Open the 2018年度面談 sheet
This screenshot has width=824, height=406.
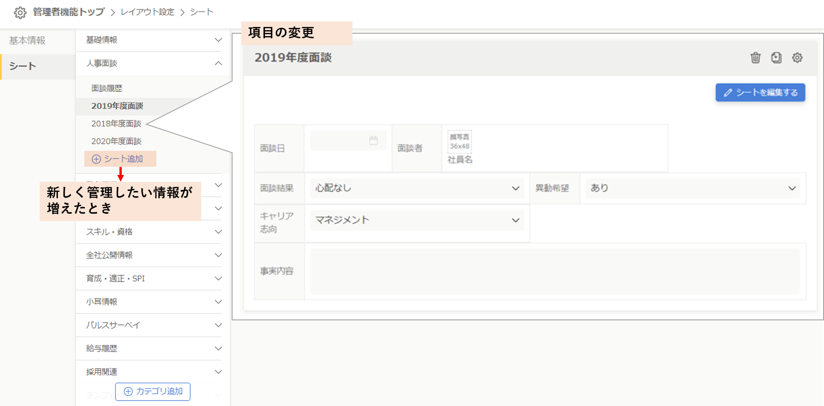click(x=116, y=123)
